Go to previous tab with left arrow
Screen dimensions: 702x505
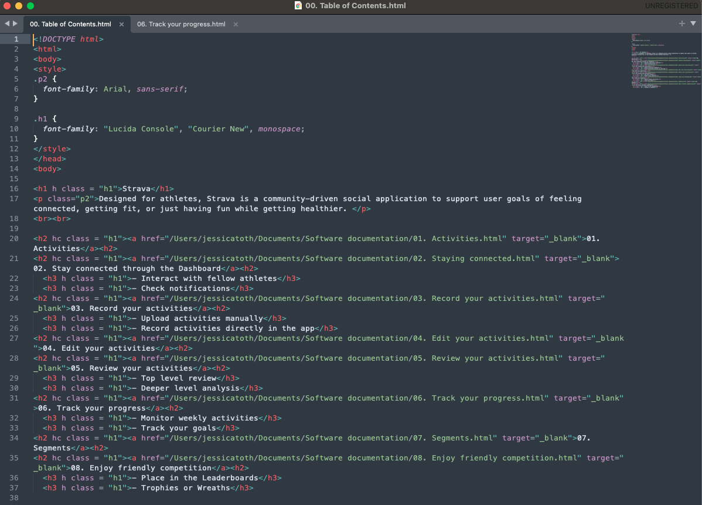6,23
